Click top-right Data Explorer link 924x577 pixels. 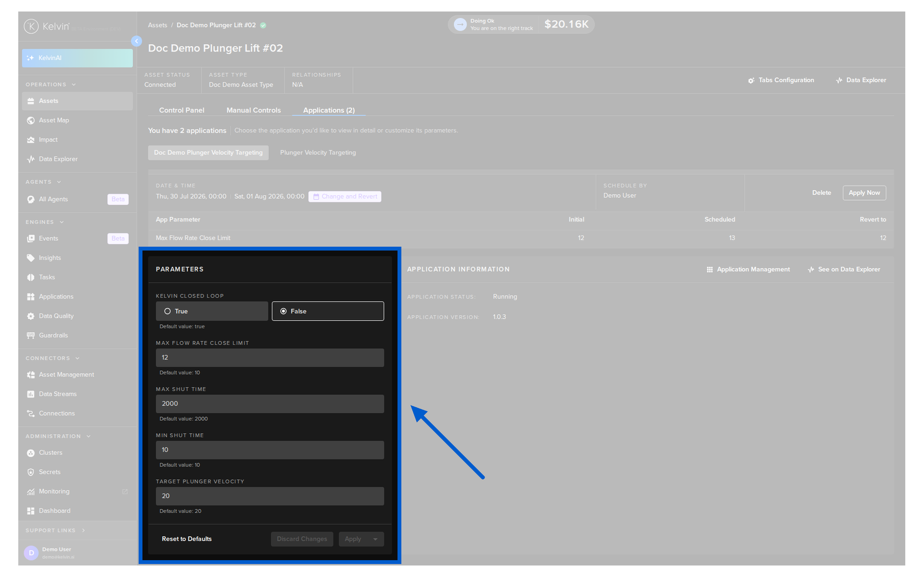coord(861,80)
